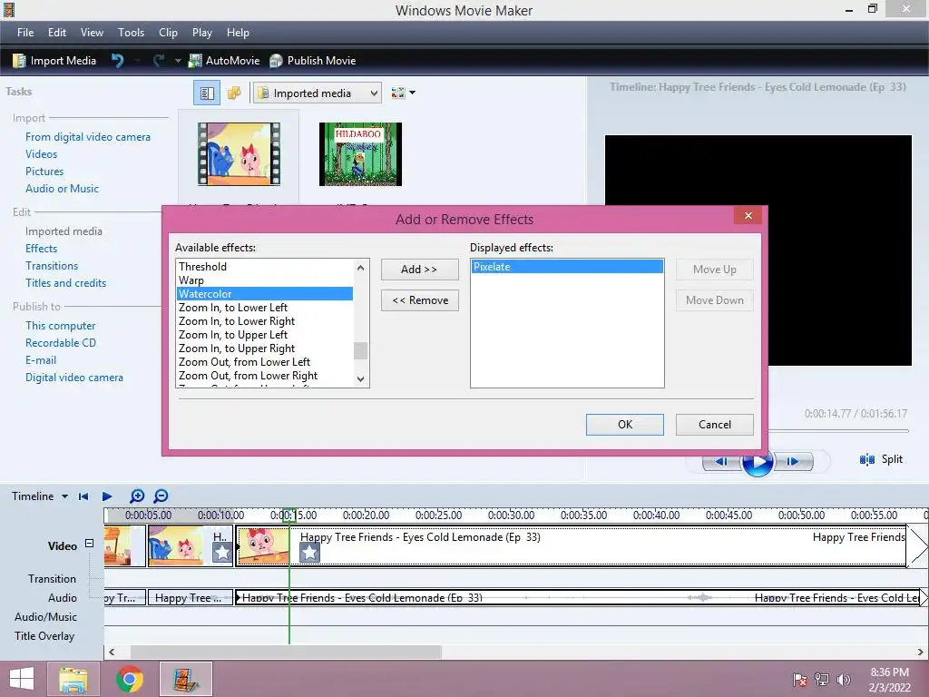Click the effect star on the main clip

(x=309, y=553)
